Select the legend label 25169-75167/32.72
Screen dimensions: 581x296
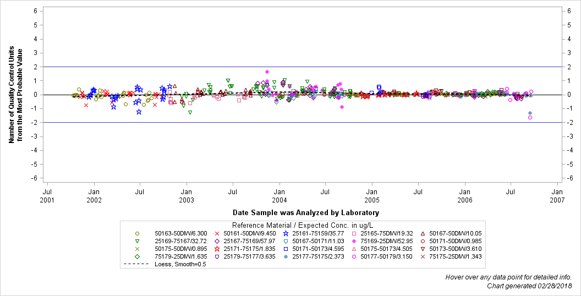tap(180, 241)
